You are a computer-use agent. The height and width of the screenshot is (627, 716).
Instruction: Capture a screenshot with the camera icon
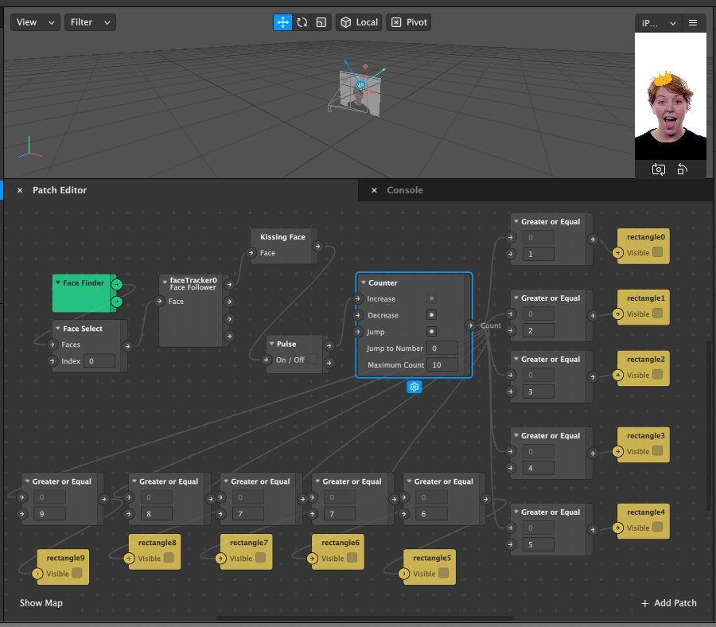click(x=659, y=169)
